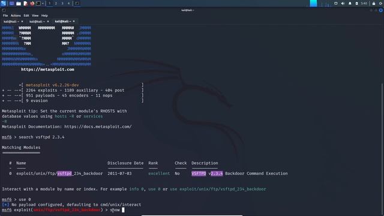Click the Matching Modules heading
The height and width of the screenshot is (216, 384).
(x=21, y=148)
